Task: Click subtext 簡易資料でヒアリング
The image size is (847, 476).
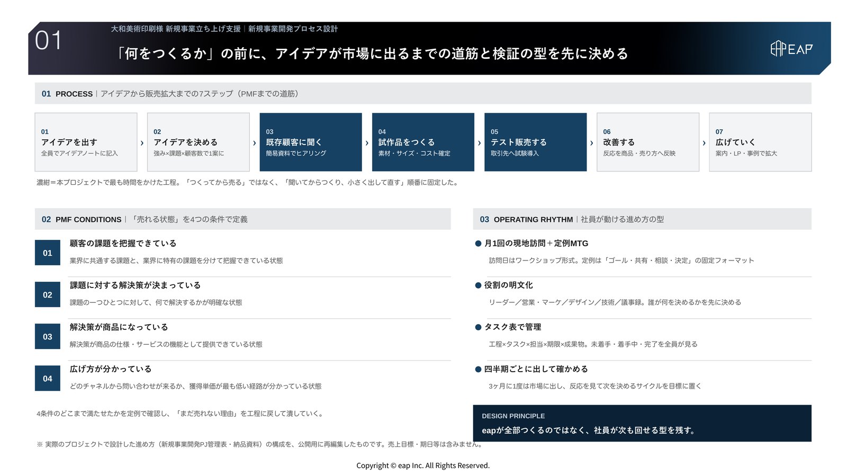Action: click(296, 154)
